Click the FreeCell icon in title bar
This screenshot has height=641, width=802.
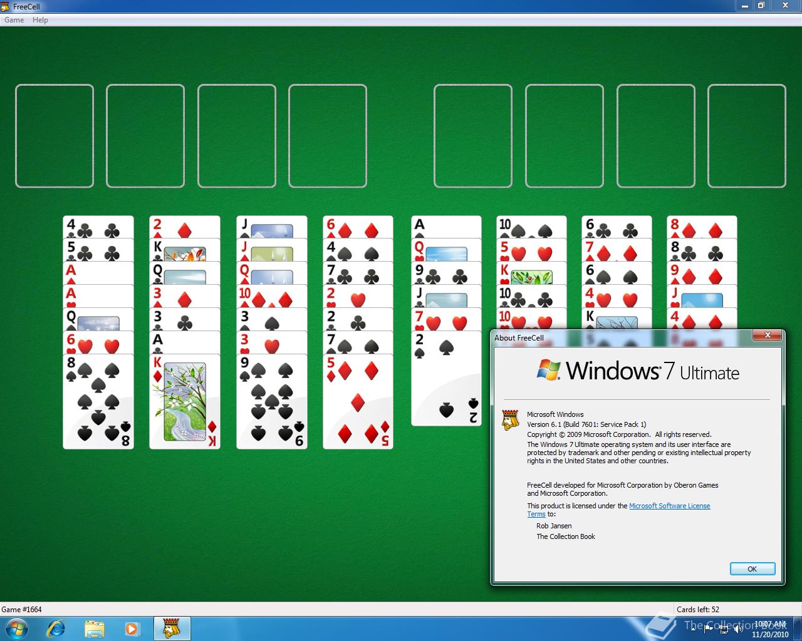click(6, 6)
